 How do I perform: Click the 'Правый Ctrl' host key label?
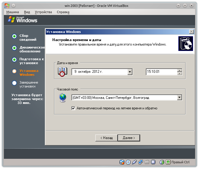click(180, 162)
